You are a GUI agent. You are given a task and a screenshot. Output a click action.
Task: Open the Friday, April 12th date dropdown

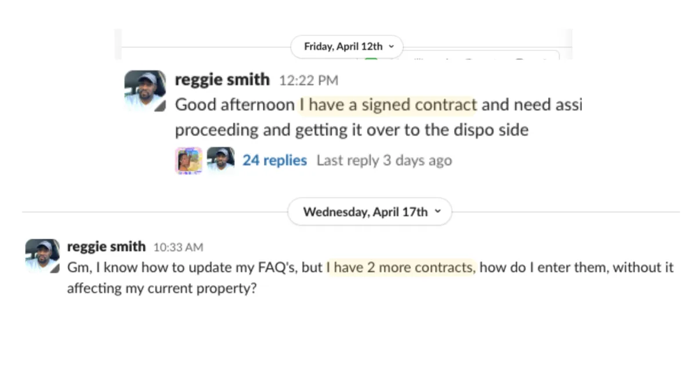(x=346, y=47)
